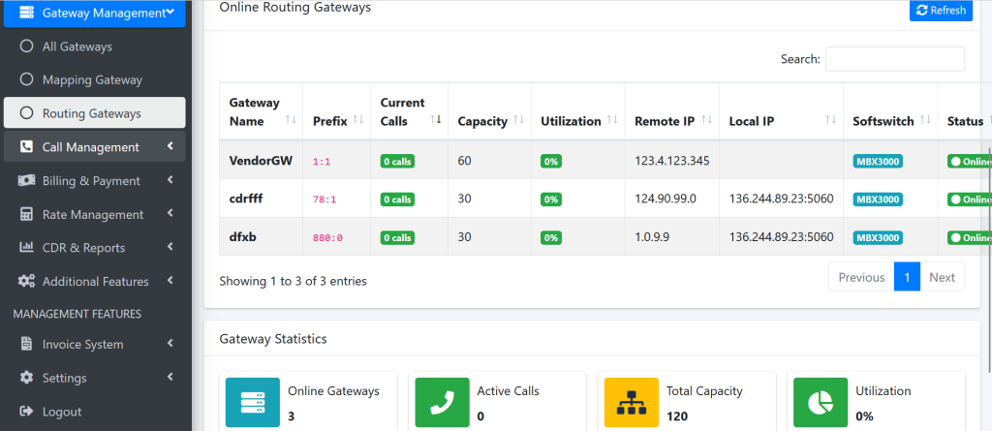Expand the Additional Features chevron
The height and width of the screenshot is (431, 992).
pyautogui.click(x=170, y=281)
